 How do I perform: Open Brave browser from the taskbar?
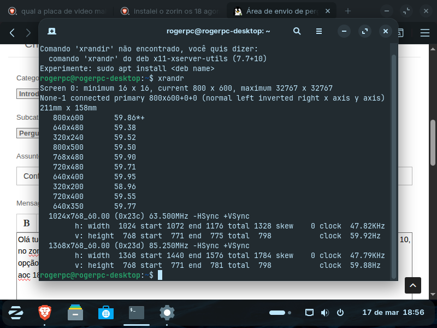coord(44,313)
